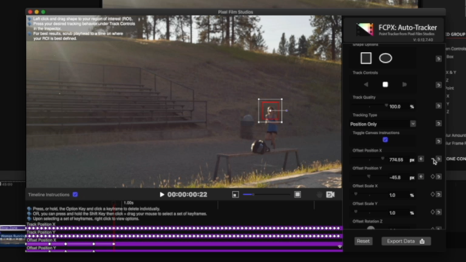Click the Offset Scale Y 1.0 field
The height and width of the screenshot is (262, 466).
(x=393, y=213)
